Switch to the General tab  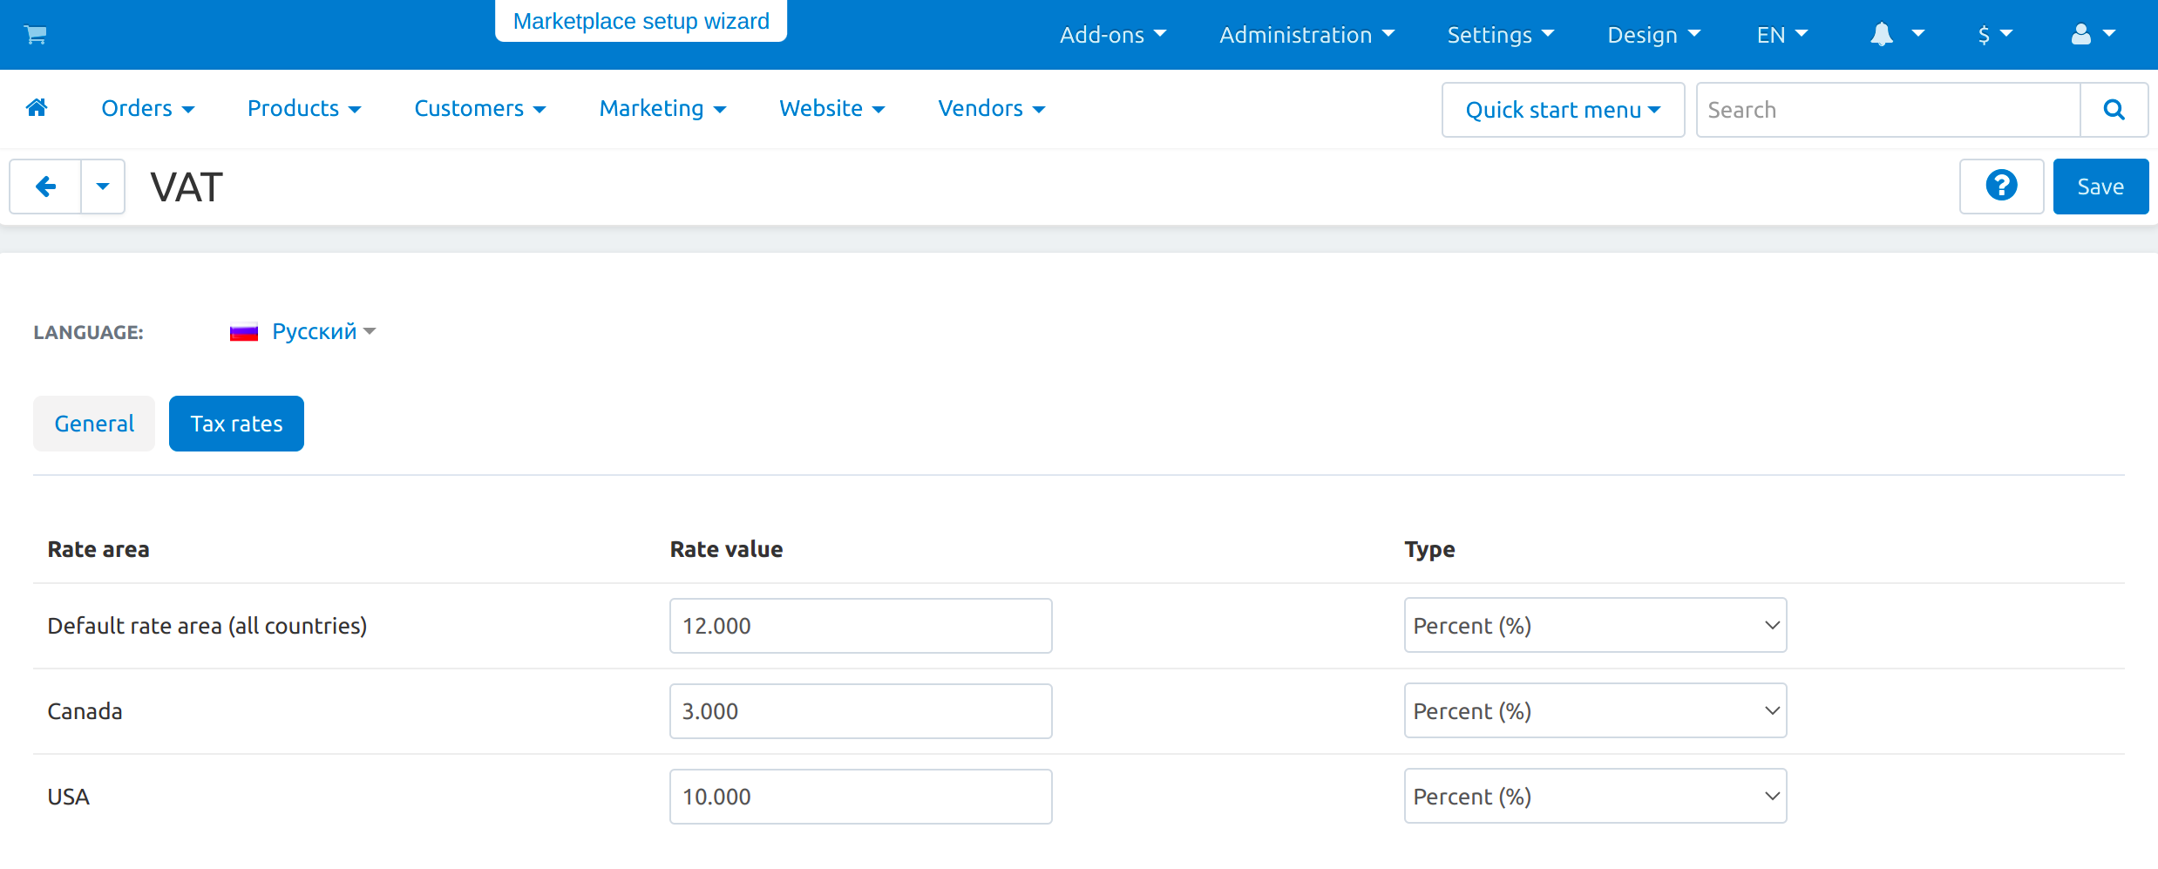[x=94, y=424]
